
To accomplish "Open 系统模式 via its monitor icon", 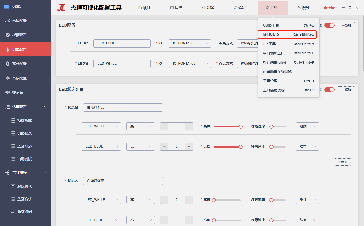I will [x=13, y=186].
